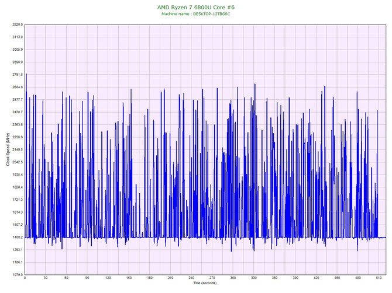Select the y-axis value 1828.4

18,187
